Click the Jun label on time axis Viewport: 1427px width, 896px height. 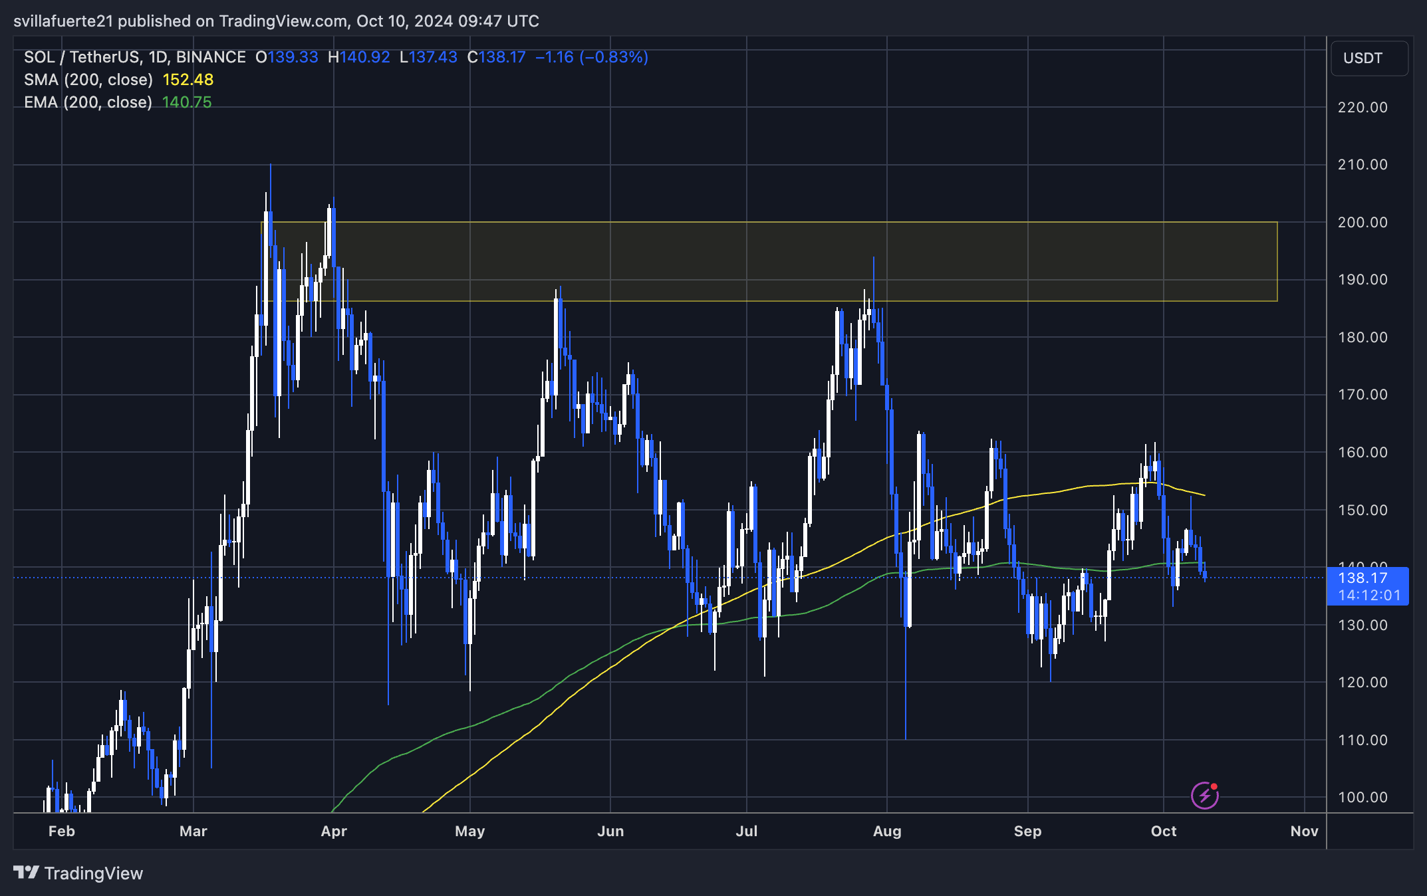click(x=610, y=831)
